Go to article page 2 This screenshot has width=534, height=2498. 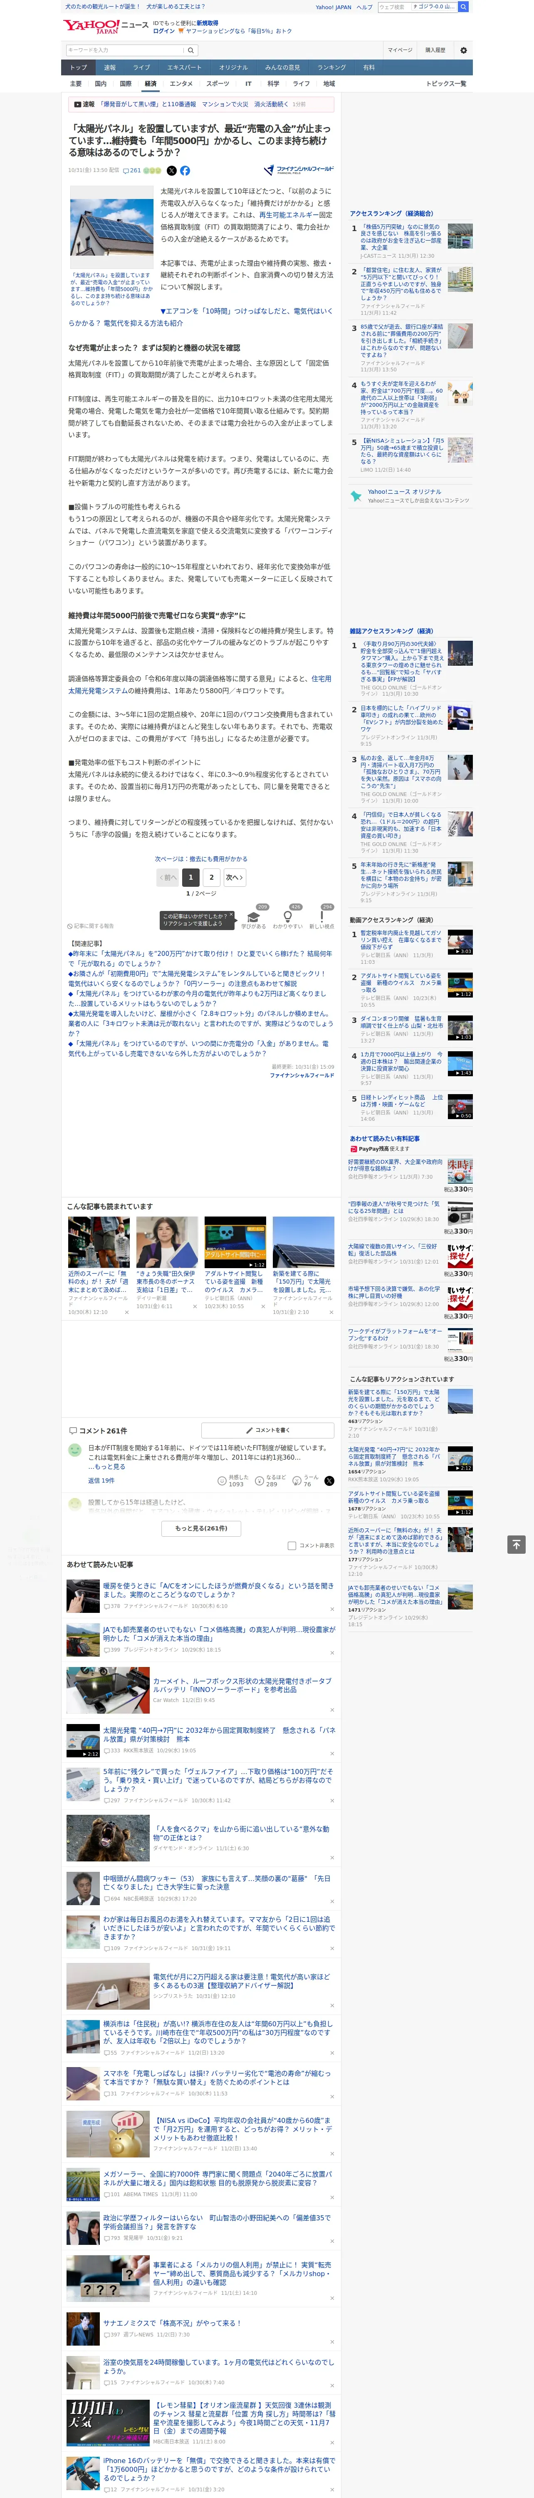coord(211,878)
